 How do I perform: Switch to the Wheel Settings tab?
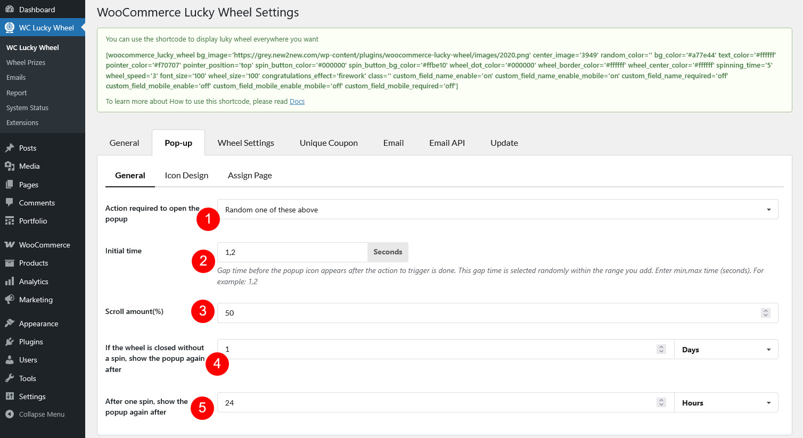point(245,143)
